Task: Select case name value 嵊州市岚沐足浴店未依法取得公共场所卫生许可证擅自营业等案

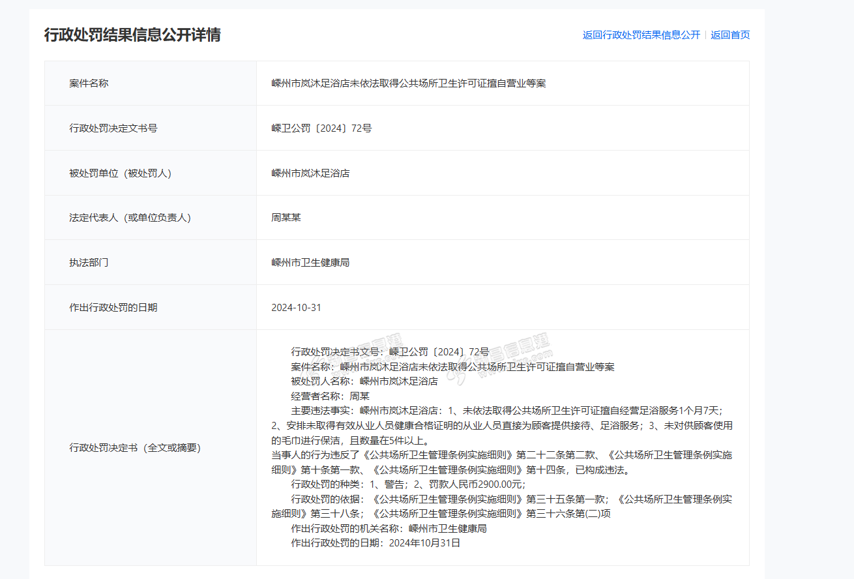Action: point(409,83)
